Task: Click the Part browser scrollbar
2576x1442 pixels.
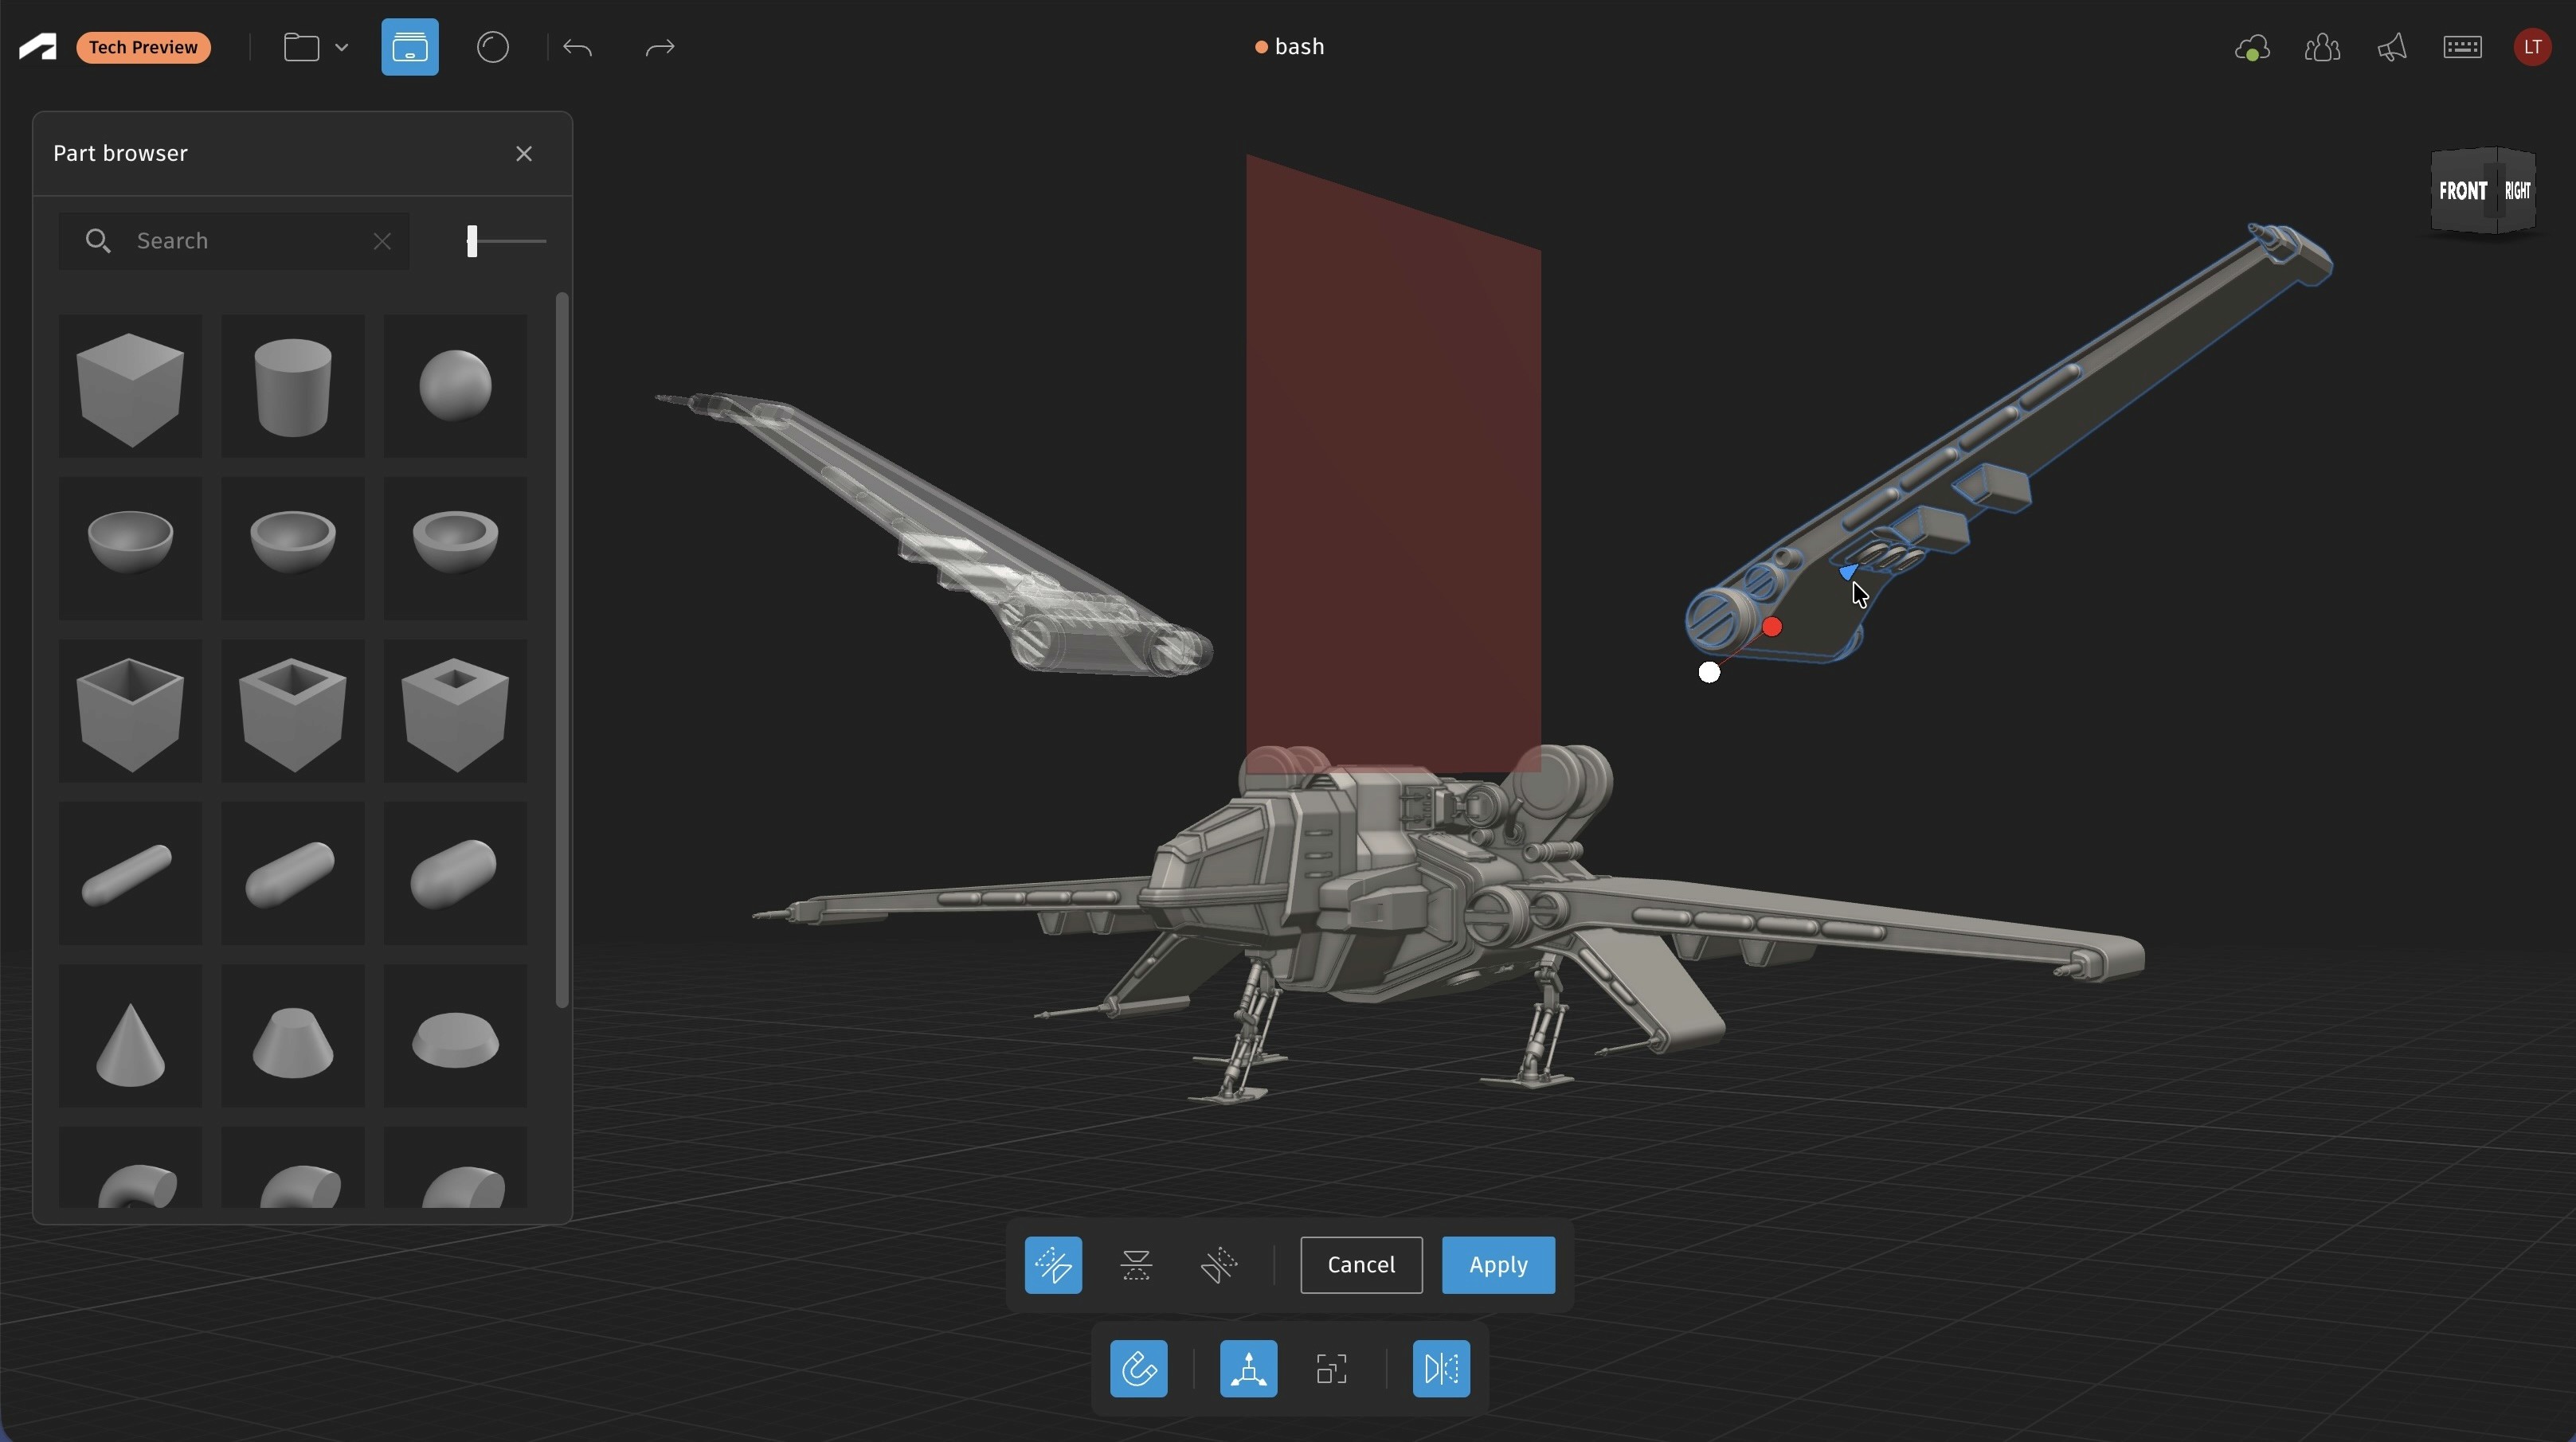Action: click(562, 650)
